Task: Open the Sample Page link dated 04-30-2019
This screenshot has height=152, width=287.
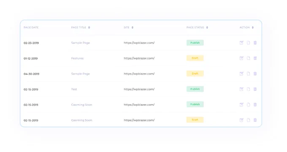Action: (x=80, y=74)
